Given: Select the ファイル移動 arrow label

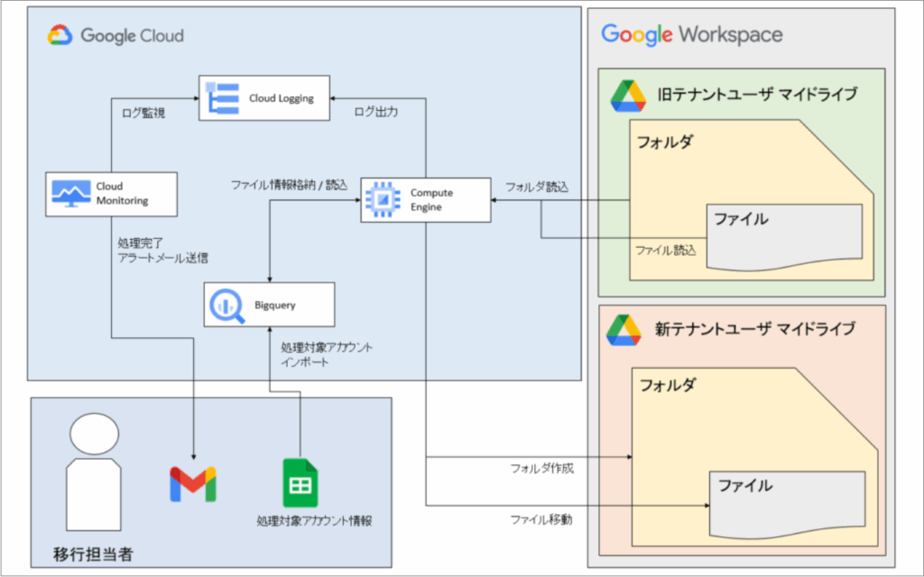Looking at the screenshot, I should point(541,518).
